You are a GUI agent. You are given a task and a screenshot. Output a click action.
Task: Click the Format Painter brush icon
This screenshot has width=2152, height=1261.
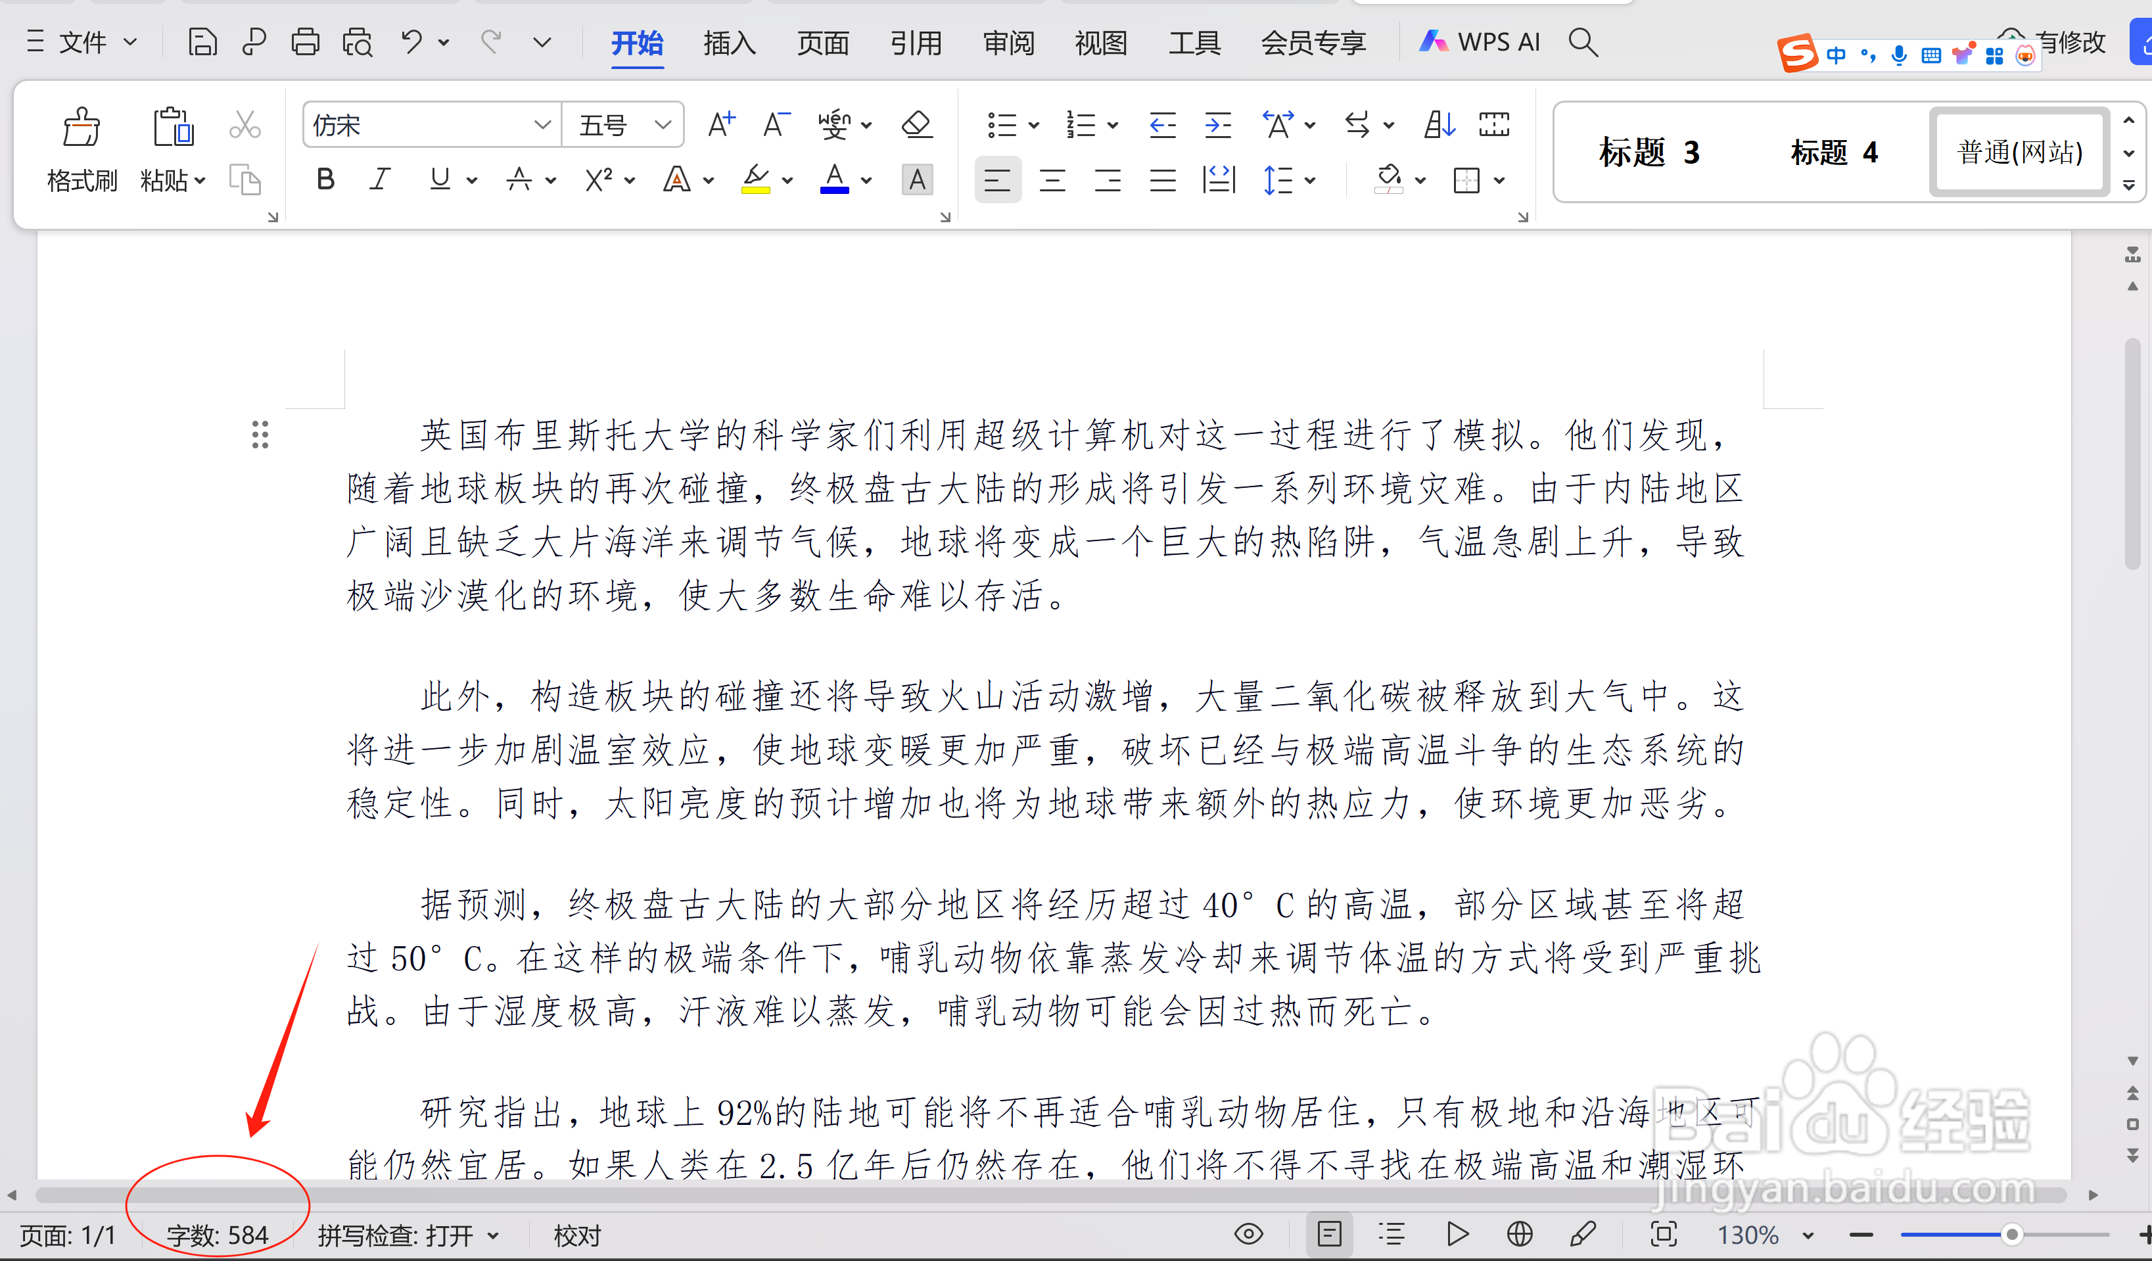click(x=81, y=128)
